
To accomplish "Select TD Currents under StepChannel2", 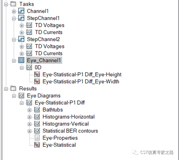I will pyautogui.click(x=48, y=53).
